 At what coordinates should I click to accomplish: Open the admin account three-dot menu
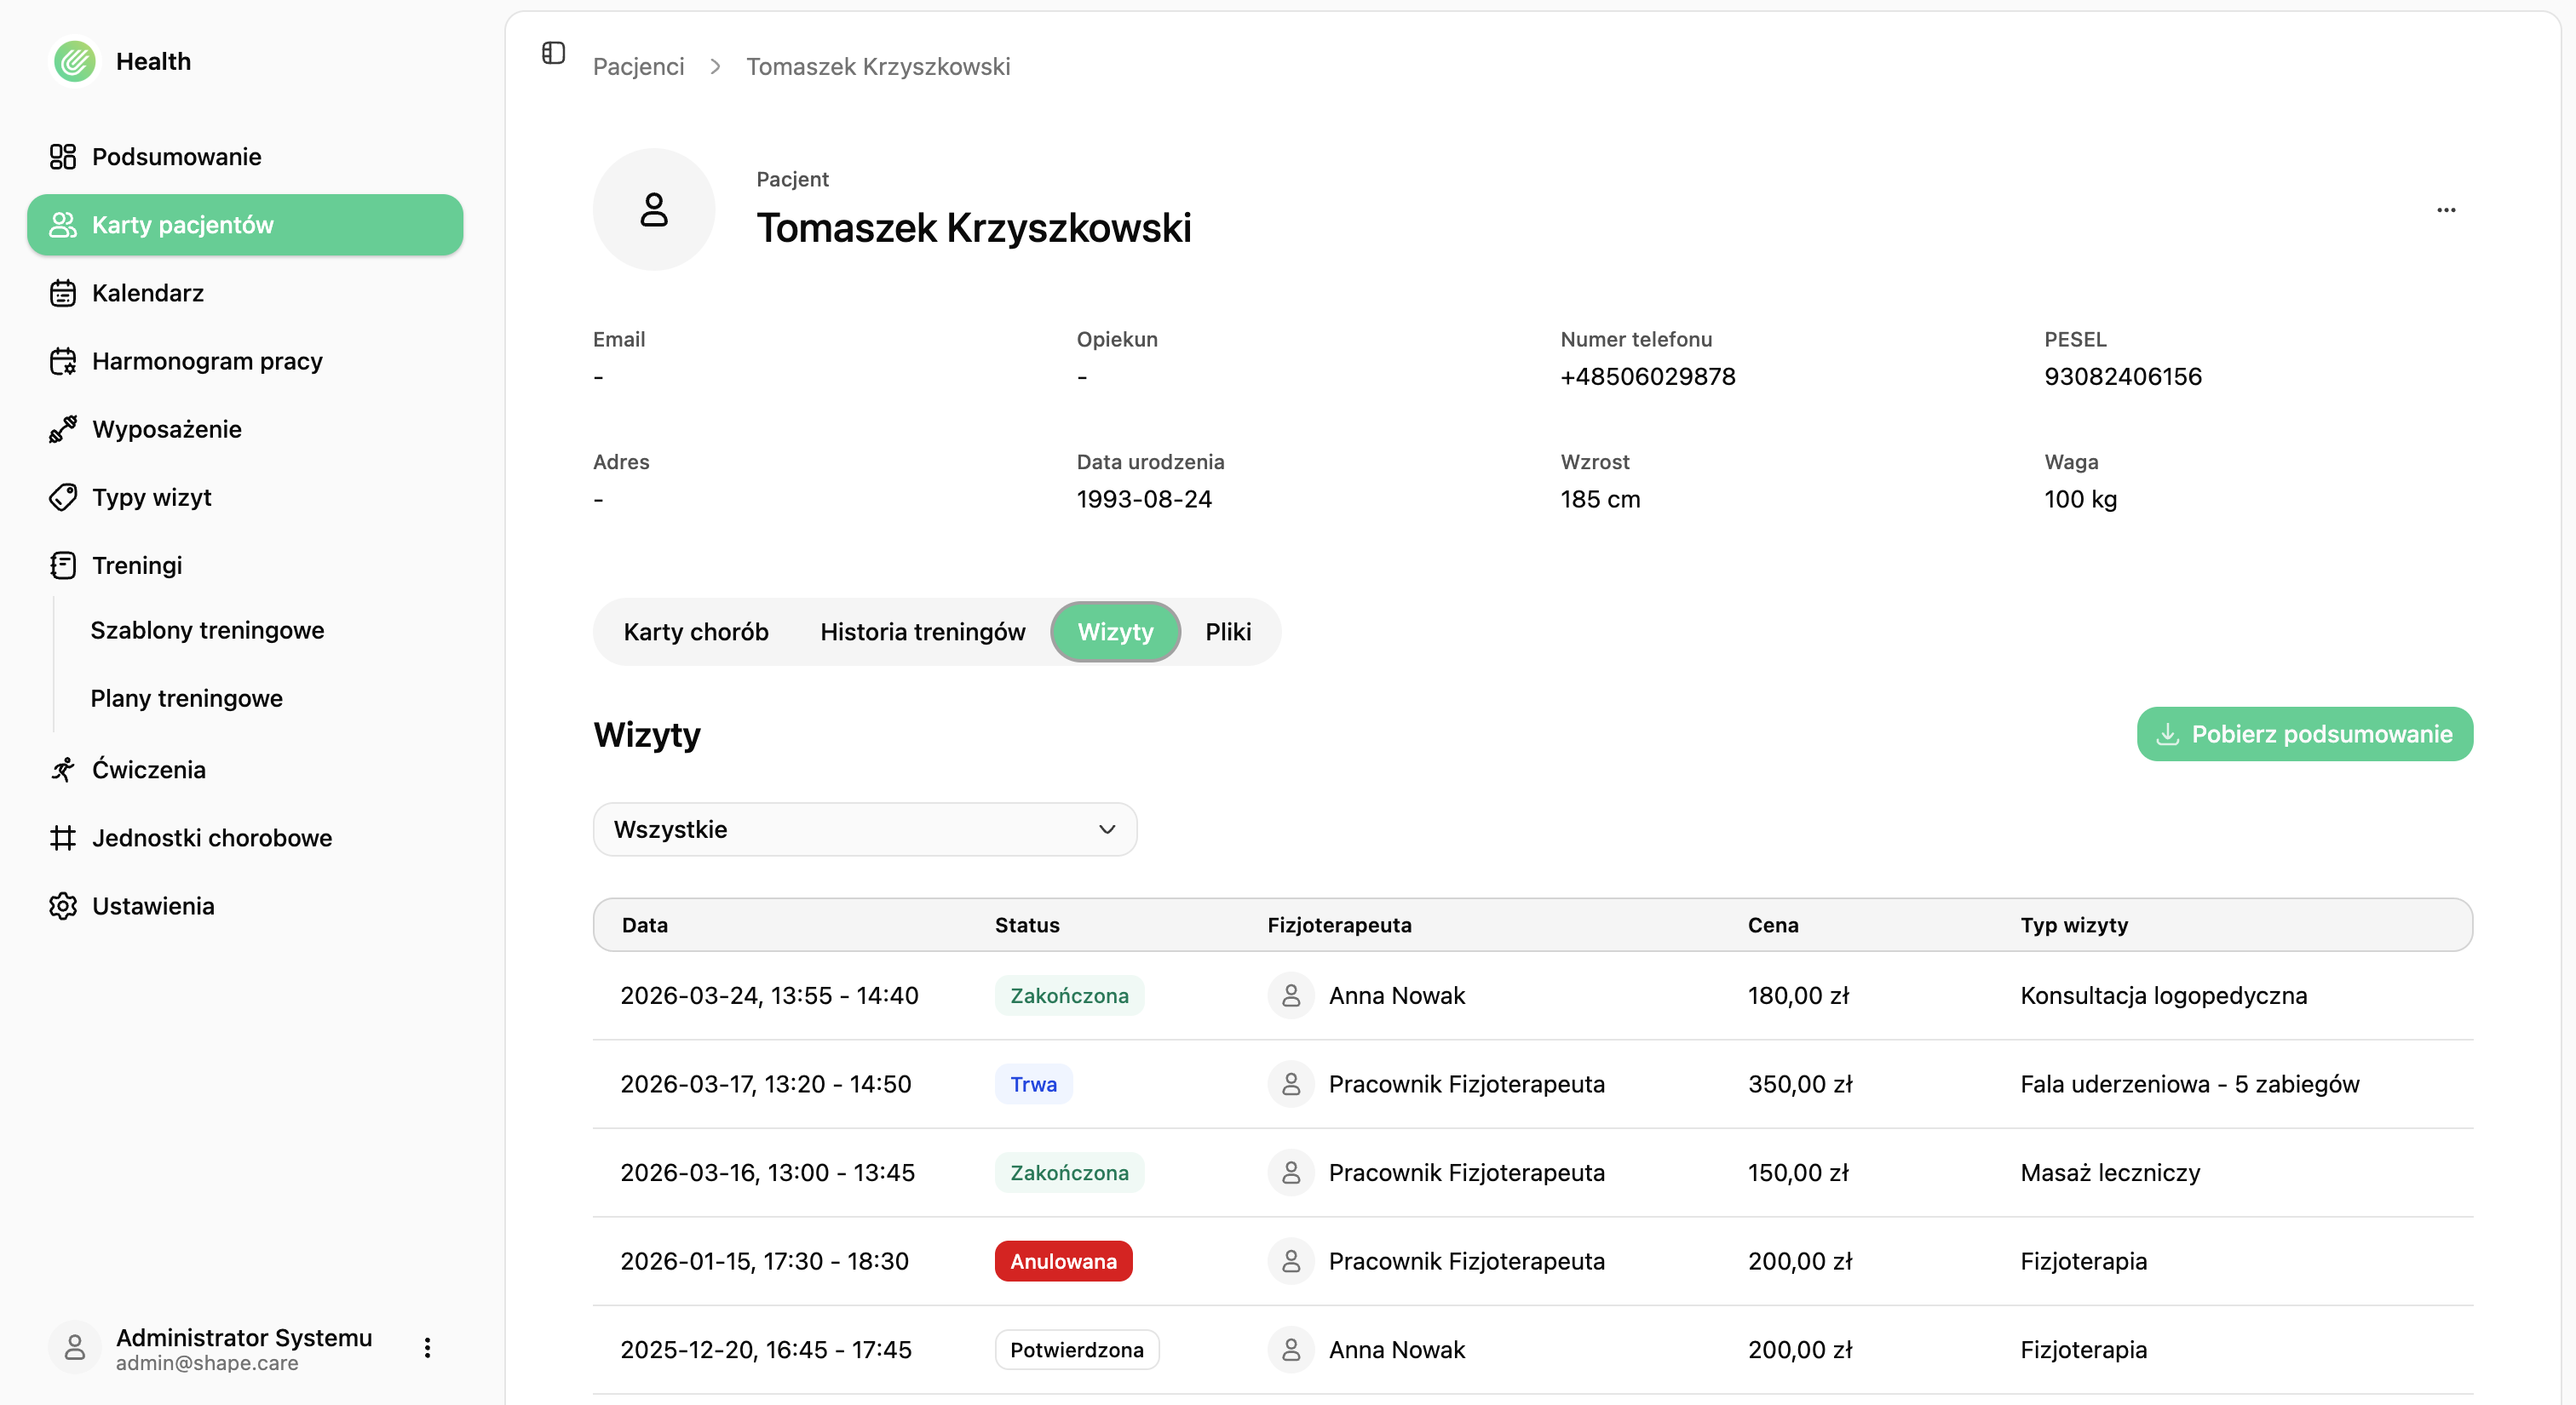tap(427, 1346)
